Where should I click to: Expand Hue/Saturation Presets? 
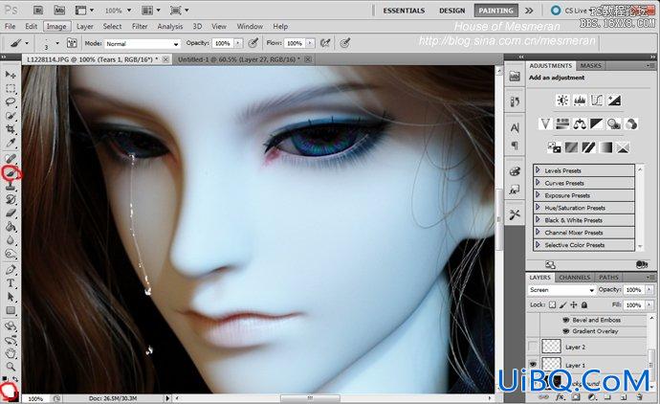538,208
